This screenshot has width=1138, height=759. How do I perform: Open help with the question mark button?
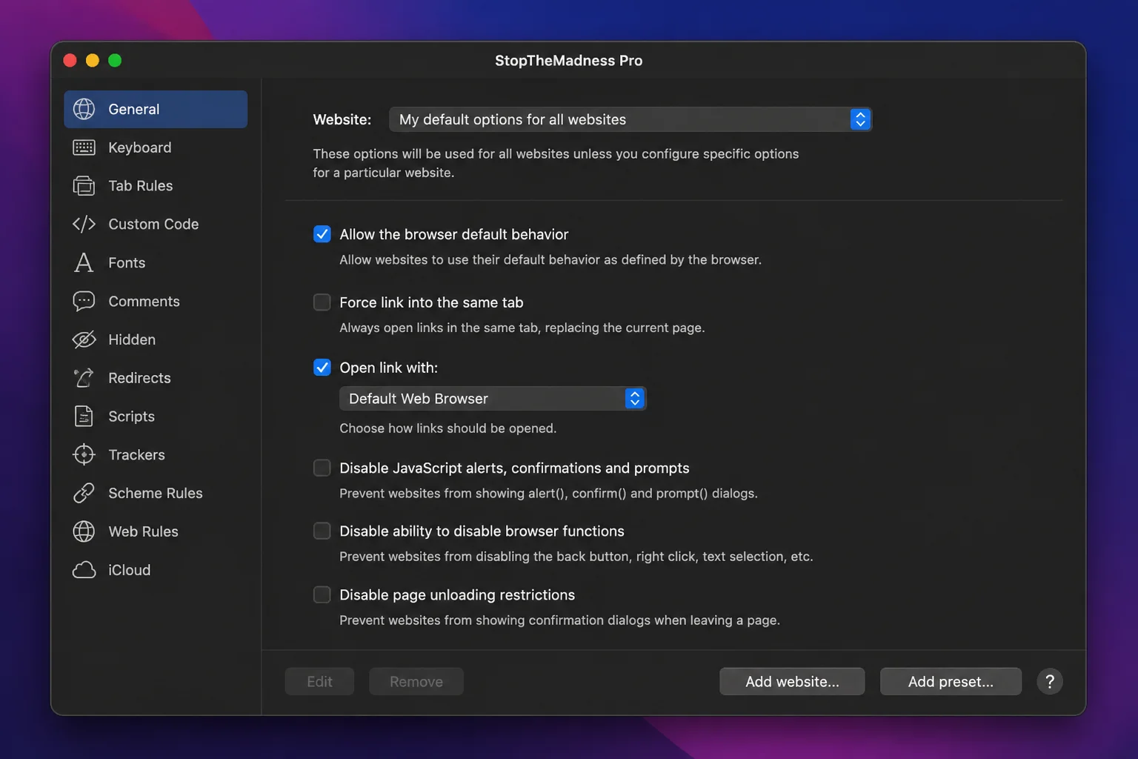click(x=1049, y=681)
